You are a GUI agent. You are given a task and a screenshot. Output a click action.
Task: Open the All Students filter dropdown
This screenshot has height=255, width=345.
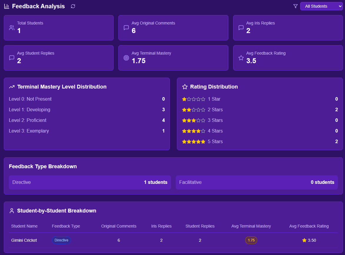pyautogui.click(x=321, y=6)
